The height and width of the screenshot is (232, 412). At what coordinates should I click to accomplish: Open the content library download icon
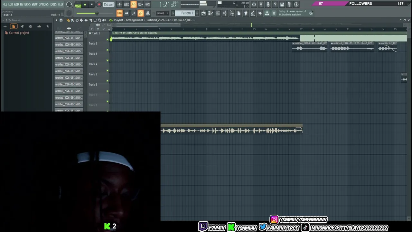coord(267,13)
